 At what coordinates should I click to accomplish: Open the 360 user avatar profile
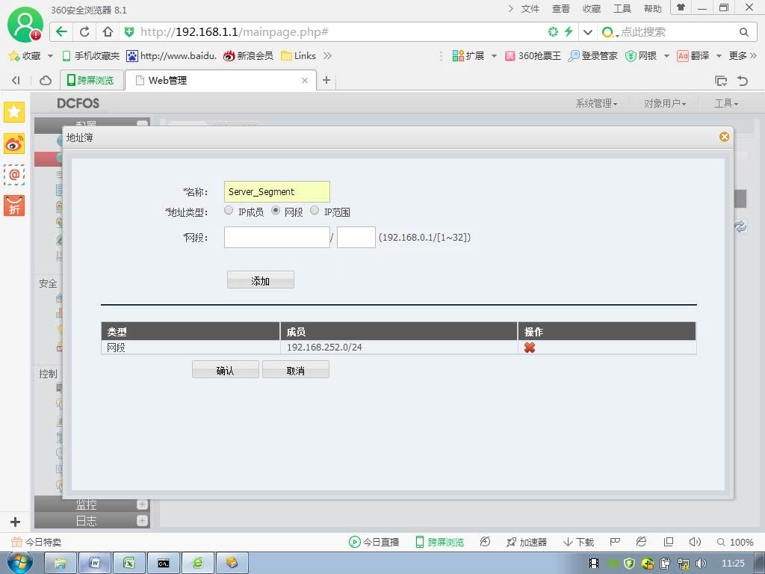pos(25,25)
